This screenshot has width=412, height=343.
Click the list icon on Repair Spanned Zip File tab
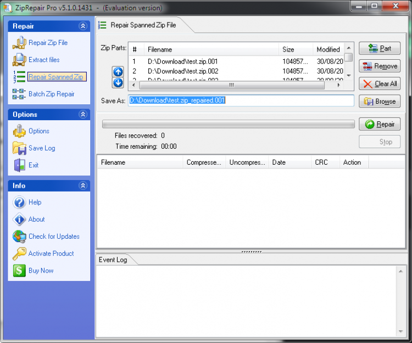102,25
